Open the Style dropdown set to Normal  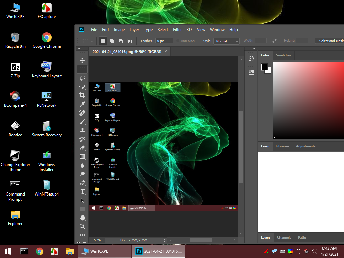click(x=226, y=41)
